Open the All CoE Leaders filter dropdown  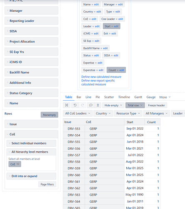click(77, 113)
